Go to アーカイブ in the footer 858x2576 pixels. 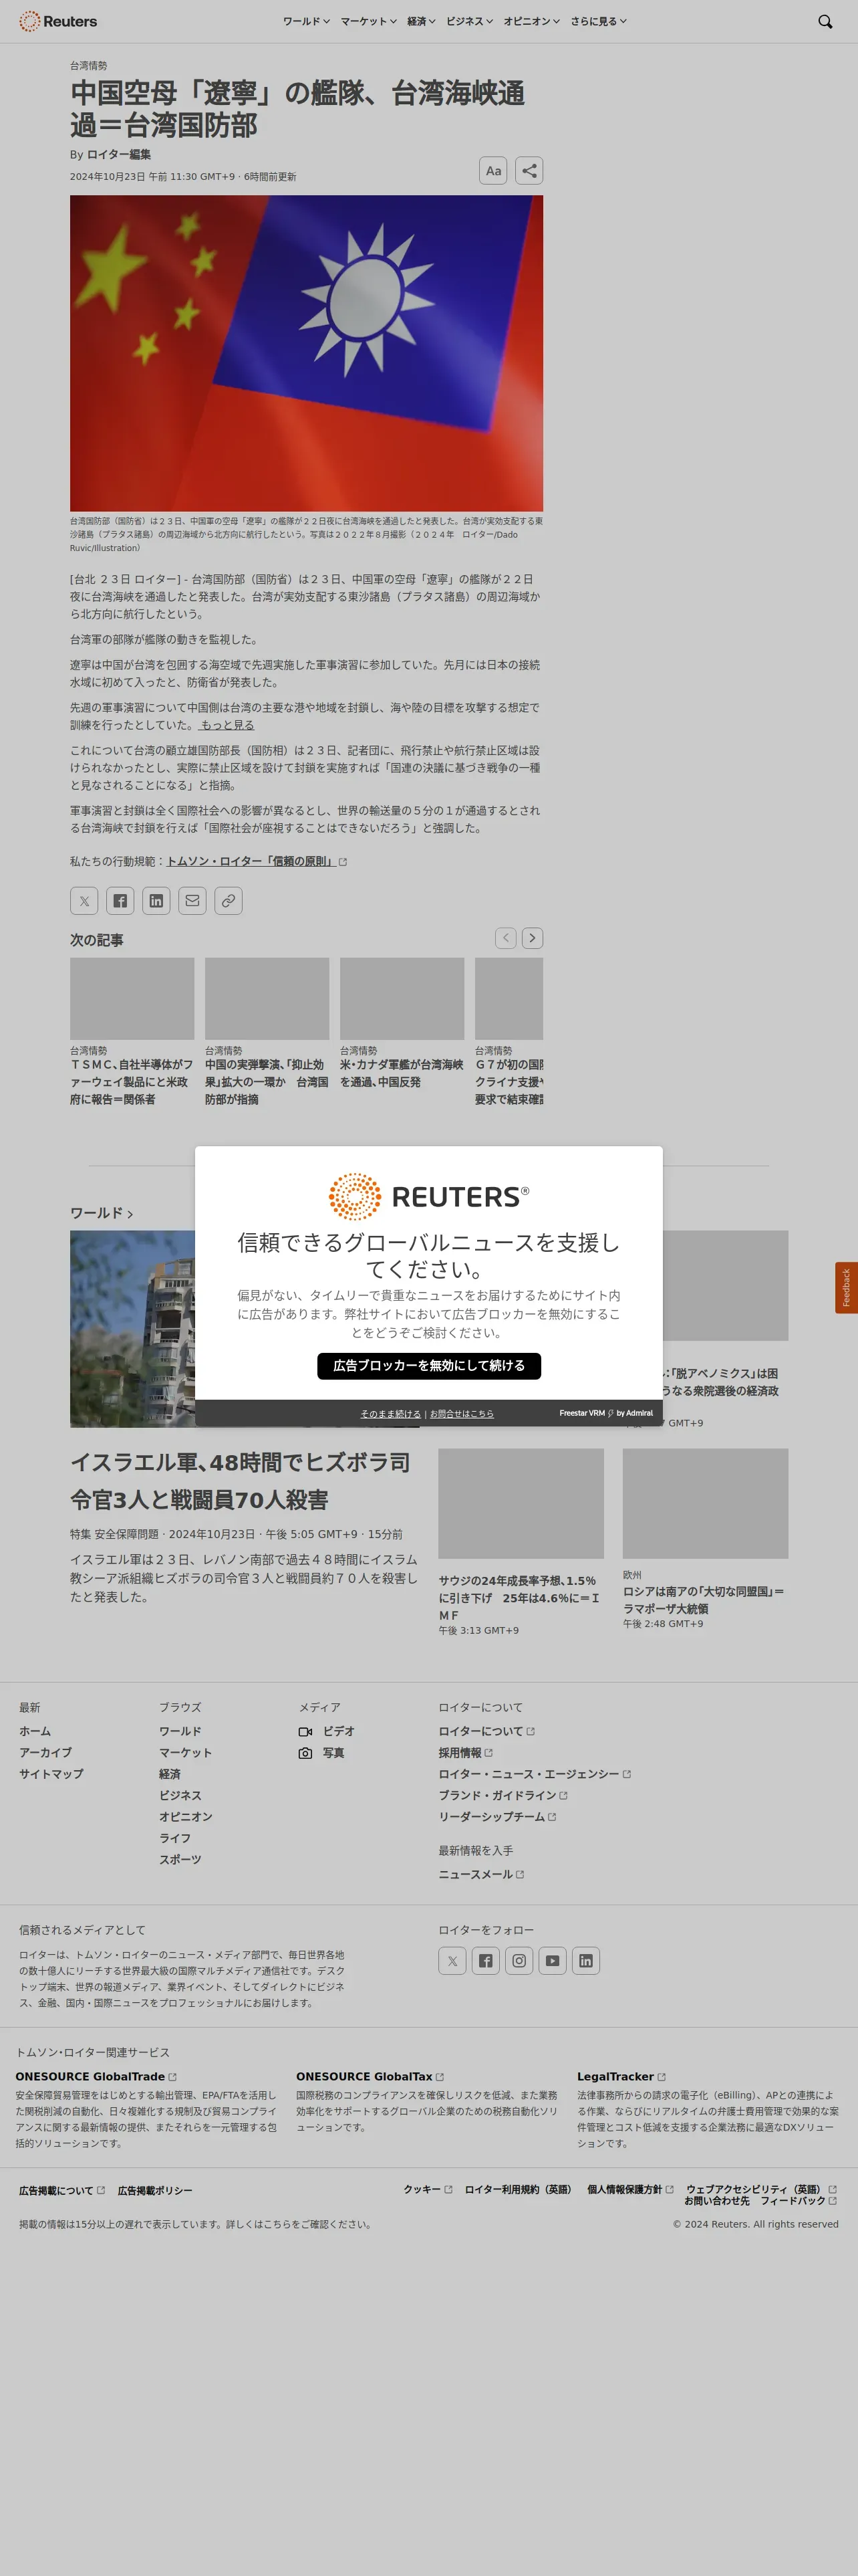pyautogui.click(x=45, y=1753)
